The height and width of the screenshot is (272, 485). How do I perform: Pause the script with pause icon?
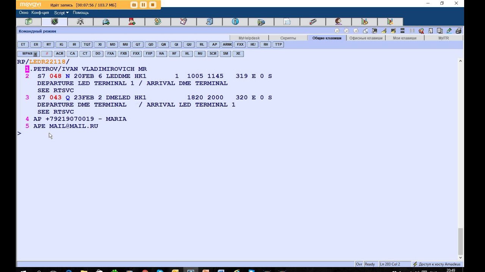337,31
